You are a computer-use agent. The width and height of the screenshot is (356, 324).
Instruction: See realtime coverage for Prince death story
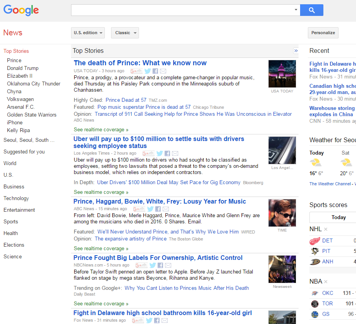[101, 130]
